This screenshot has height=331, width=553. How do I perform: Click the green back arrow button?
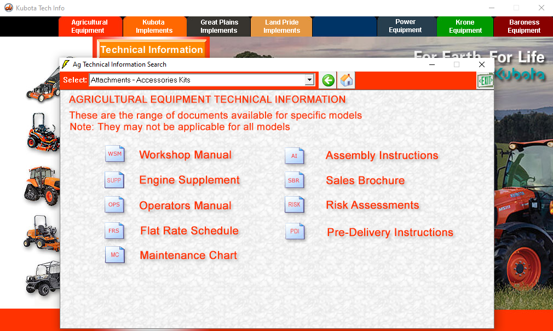[327, 80]
